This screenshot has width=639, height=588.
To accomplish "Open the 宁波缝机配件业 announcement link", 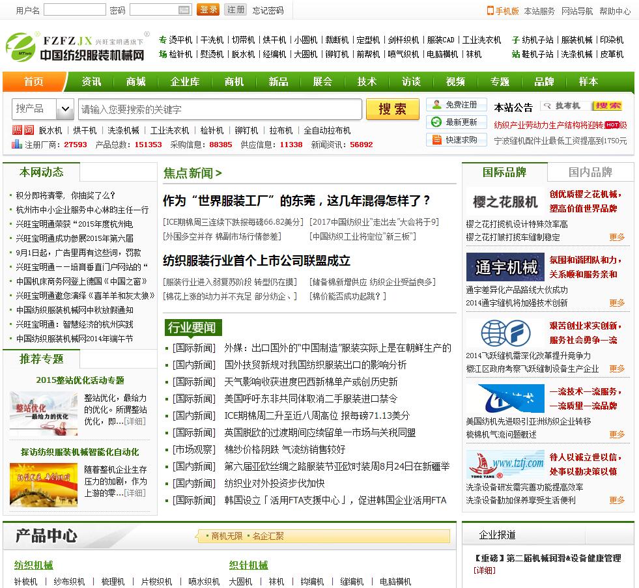I will [560, 141].
